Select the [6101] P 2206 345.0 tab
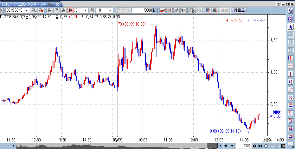The height and width of the screenshot is (149, 295). click(x=30, y=4)
